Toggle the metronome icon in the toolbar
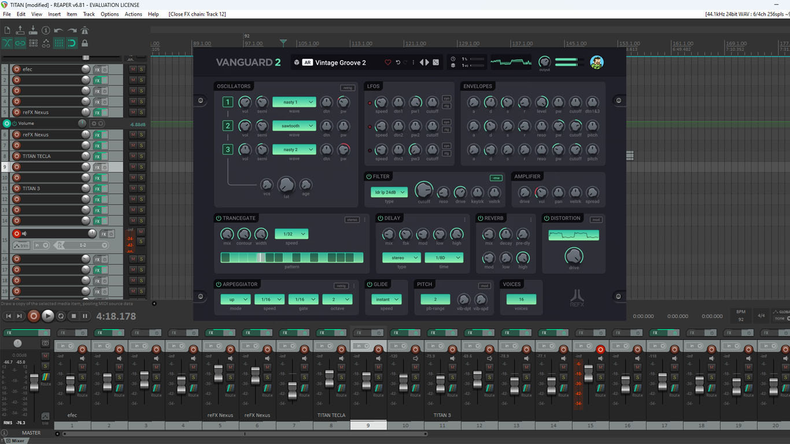Screen dimensions: 790x444 pyautogui.click(x=85, y=30)
